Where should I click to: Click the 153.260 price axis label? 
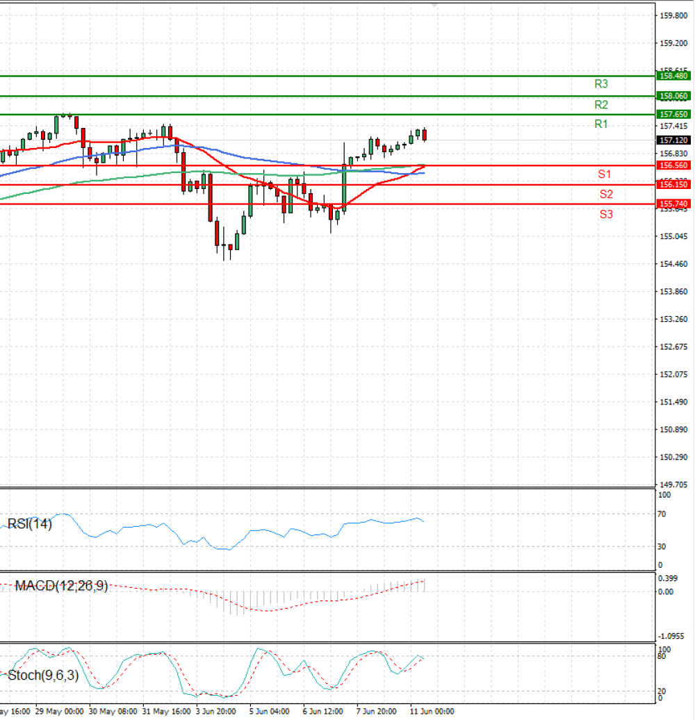click(x=673, y=319)
